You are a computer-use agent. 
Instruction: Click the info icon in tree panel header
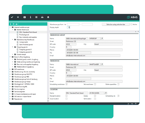(x=11, y=24)
